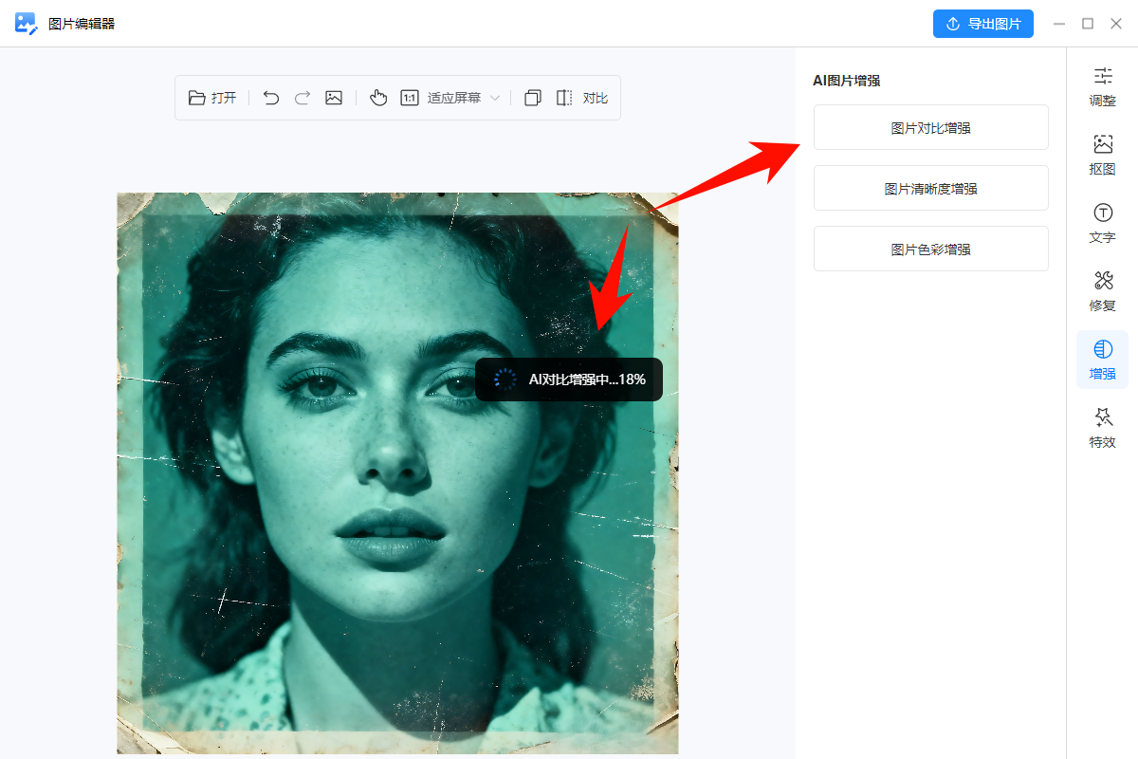The height and width of the screenshot is (759, 1138).
Task: Set zoom to 1:1 actual size
Action: pyautogui.click(x=412, y=97)
